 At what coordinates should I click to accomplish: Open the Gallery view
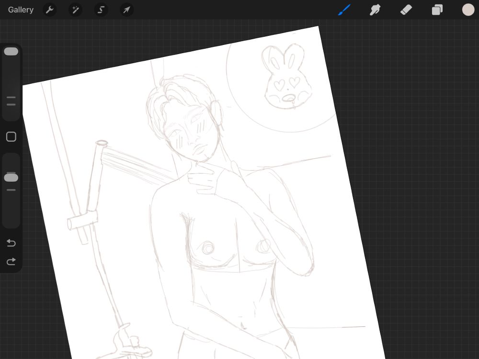pos(21,10)
